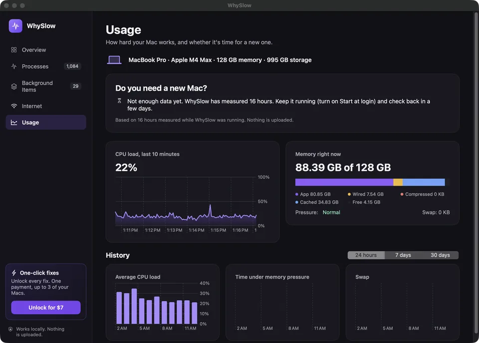Viewport: 479px width, 343px height.
Task: Switch history to 7 days
Action: point(403,255)
